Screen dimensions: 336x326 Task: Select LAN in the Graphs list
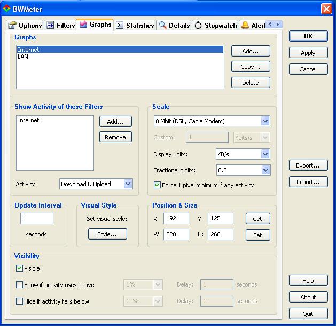pyautogui.click(x=120, y=57)
